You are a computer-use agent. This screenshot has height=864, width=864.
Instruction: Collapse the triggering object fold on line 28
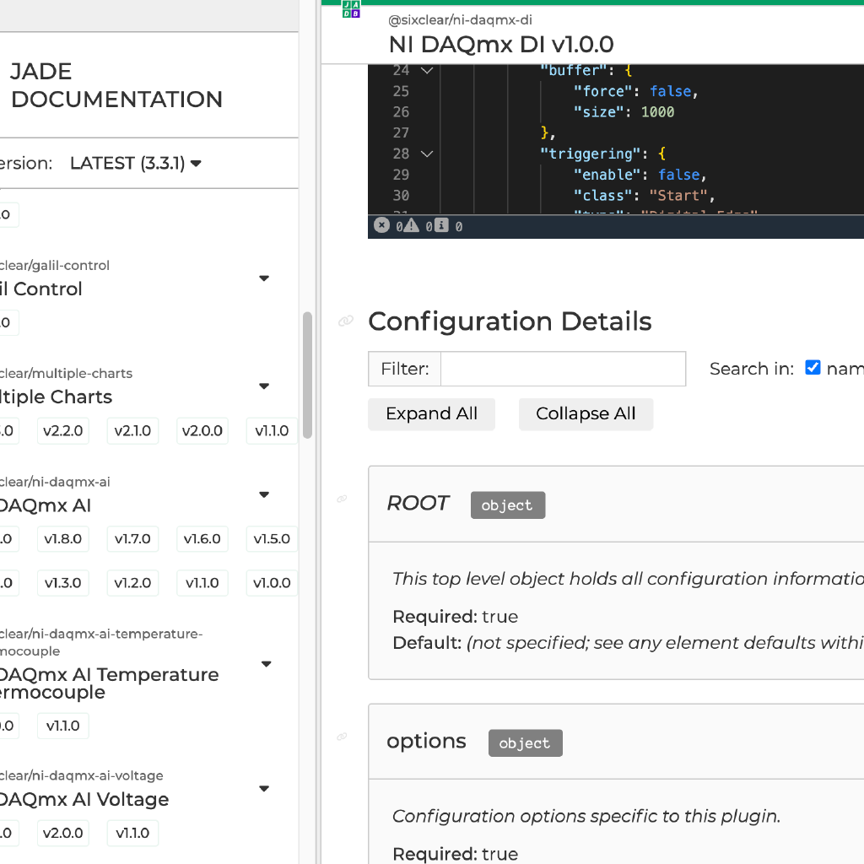[x=427, y=154]
